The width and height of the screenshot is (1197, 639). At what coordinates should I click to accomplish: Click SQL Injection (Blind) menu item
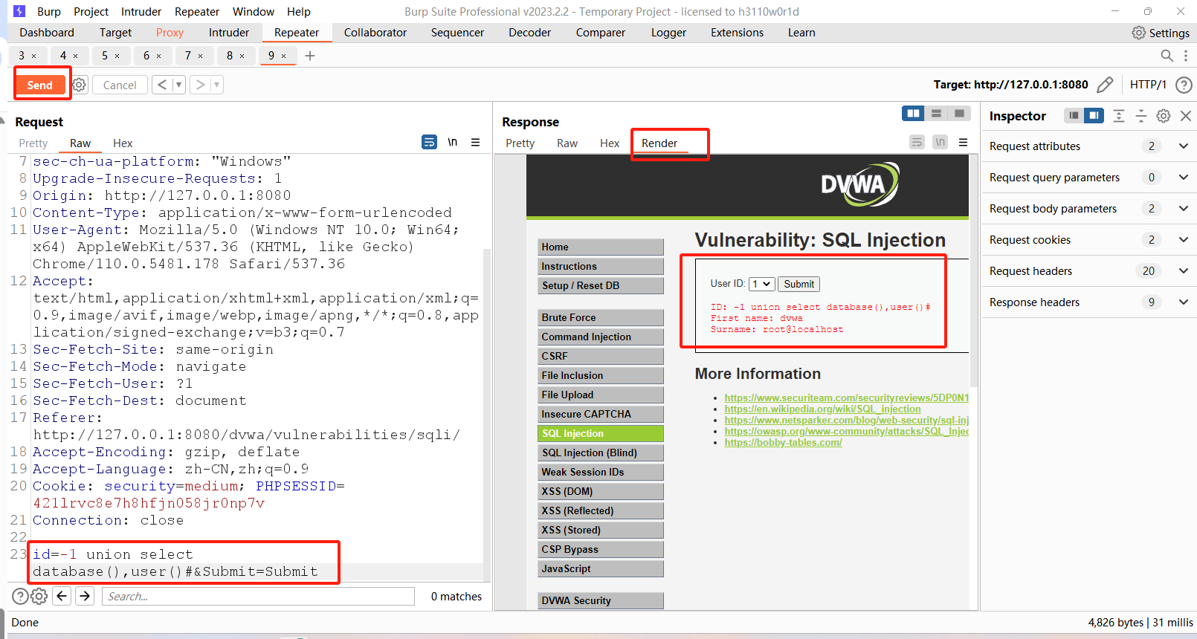[x=601, y=453]
